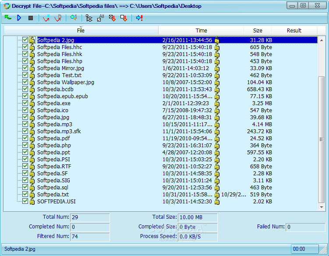Click the empty box with down arrow icon
This screenshot has height=256, width=329.
pos(124,18)
